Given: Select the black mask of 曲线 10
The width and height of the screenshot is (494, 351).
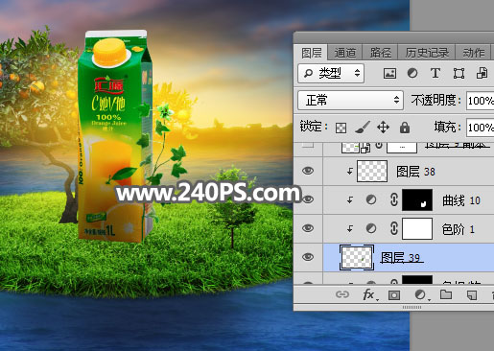Looking at the screenshot, I should coord(417,199).
